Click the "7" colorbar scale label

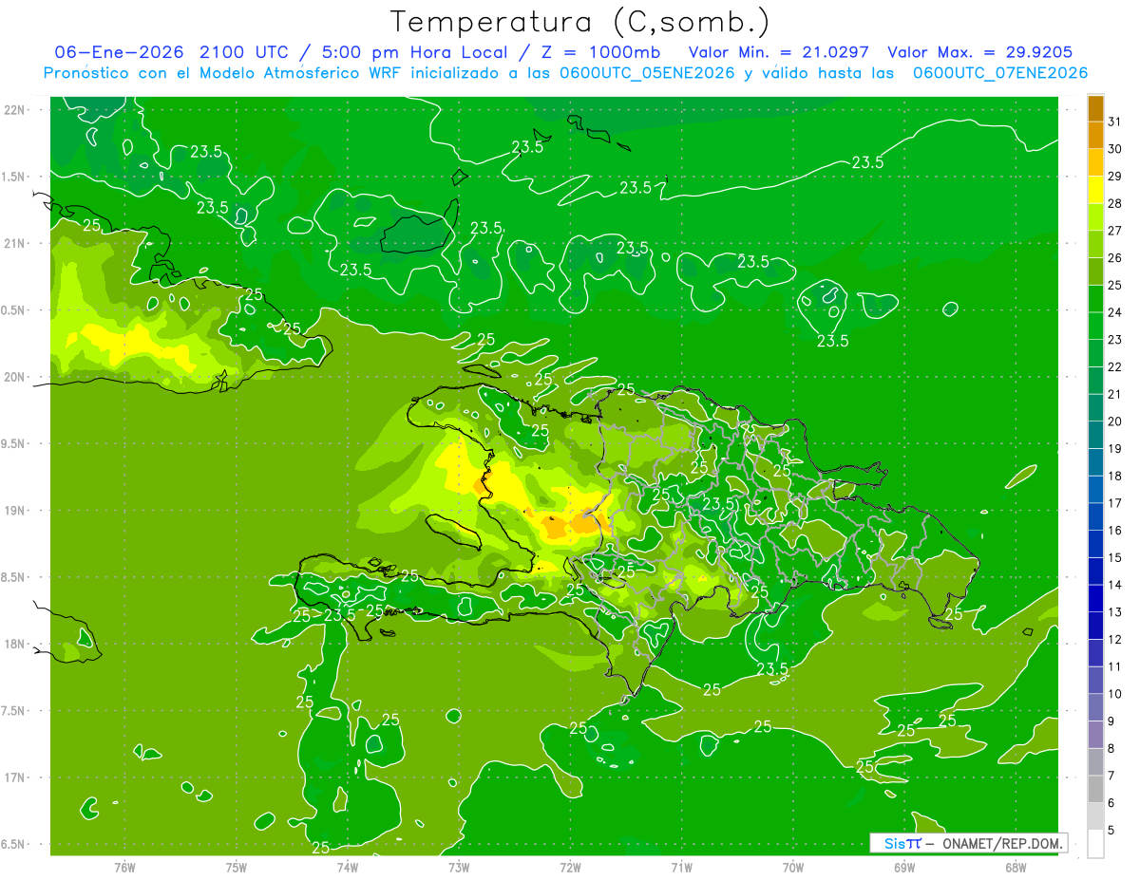pyautogui.click(x=1111, y=776)
